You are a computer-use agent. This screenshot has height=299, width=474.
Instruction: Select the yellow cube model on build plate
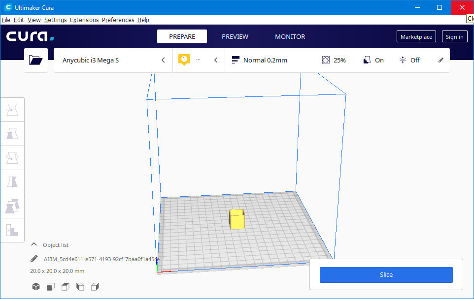point(237,219)
